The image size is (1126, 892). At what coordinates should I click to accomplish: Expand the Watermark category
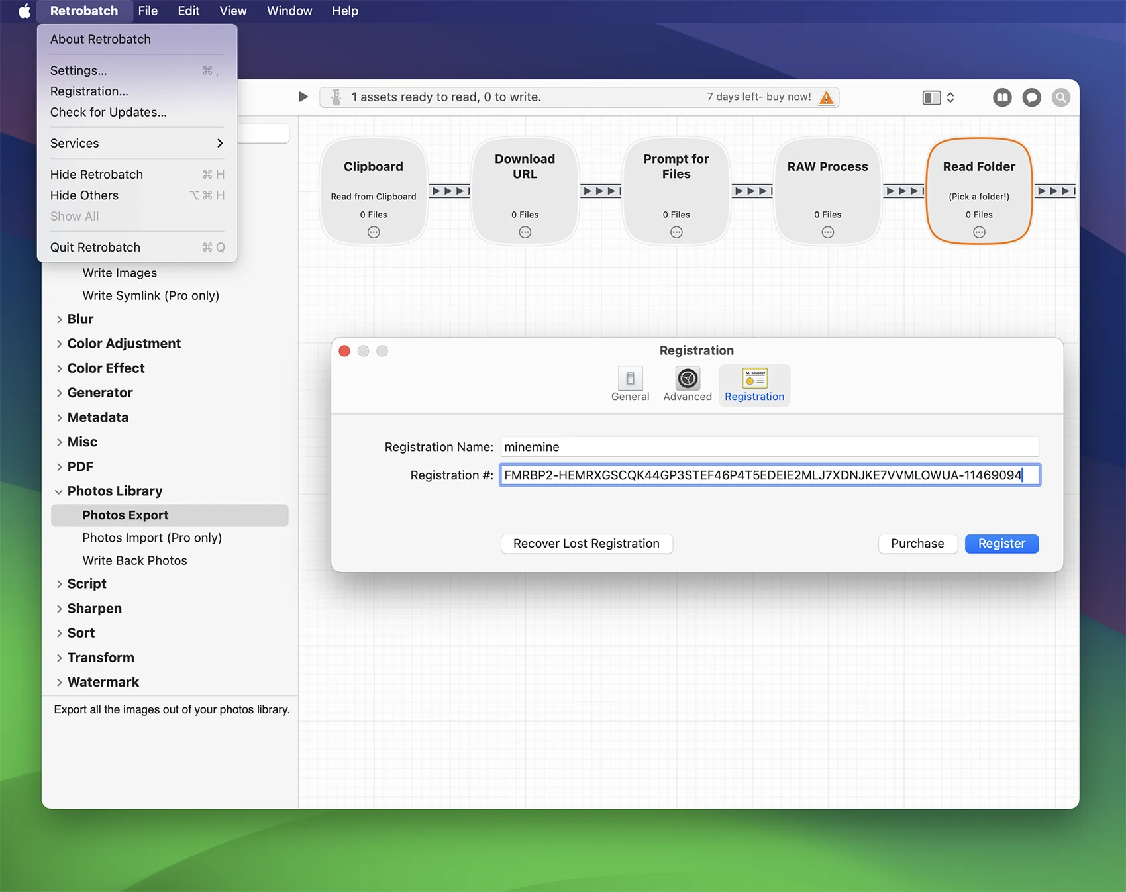pyautogui.click(x=59, y=682)
